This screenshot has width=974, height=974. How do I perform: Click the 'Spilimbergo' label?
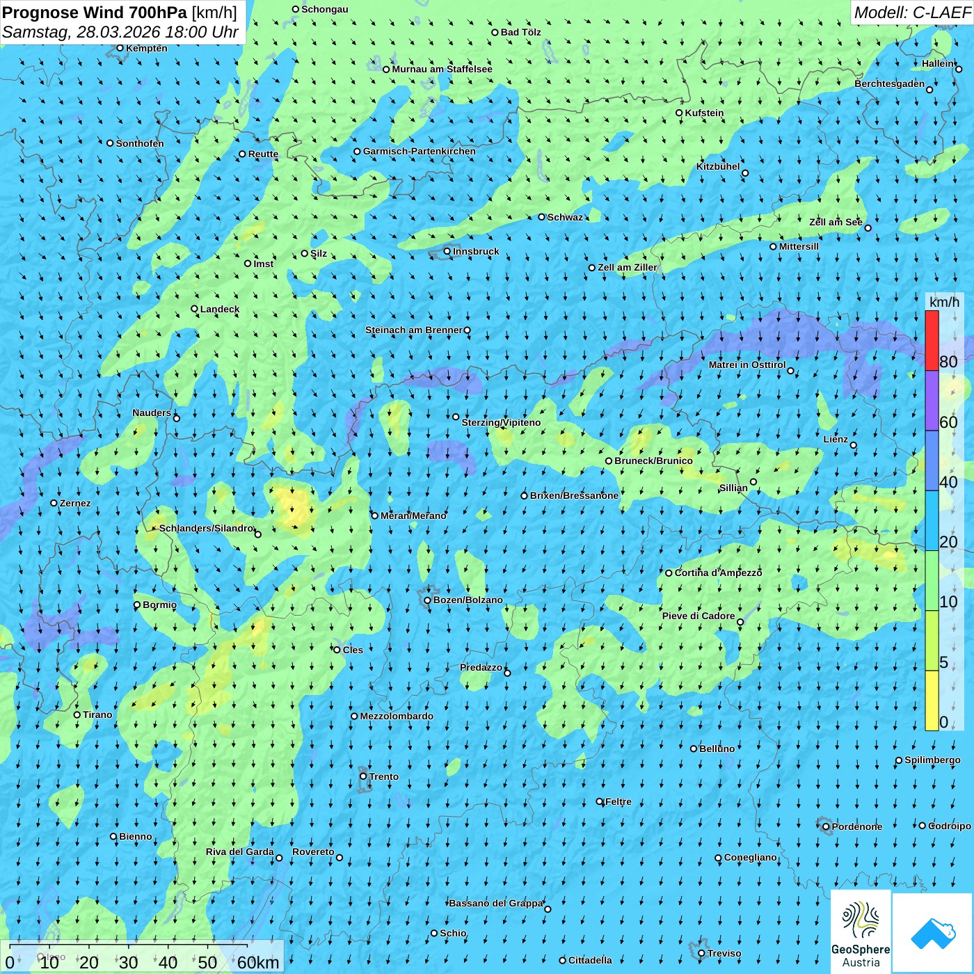pyautogui.click(x=932, y=760)
